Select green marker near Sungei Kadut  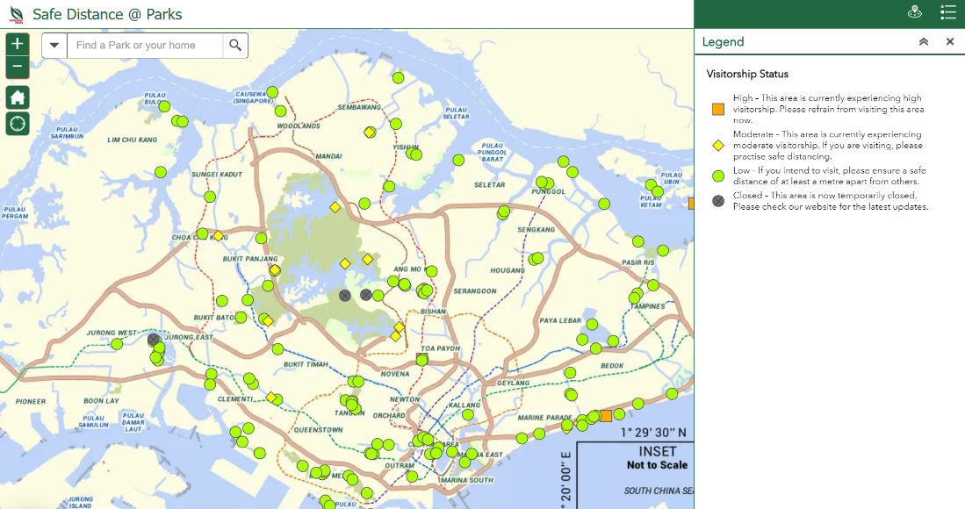point(210,197)
